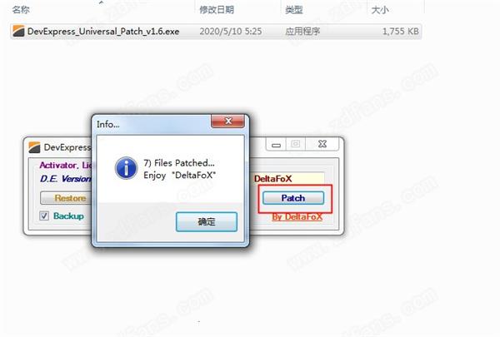Click the Restore button
Image resolution: width=500 pixels, height=337 pixels.
coord(66,198)
